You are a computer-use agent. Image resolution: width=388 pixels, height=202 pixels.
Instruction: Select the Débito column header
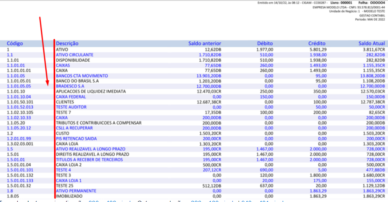tap(265, 43)
